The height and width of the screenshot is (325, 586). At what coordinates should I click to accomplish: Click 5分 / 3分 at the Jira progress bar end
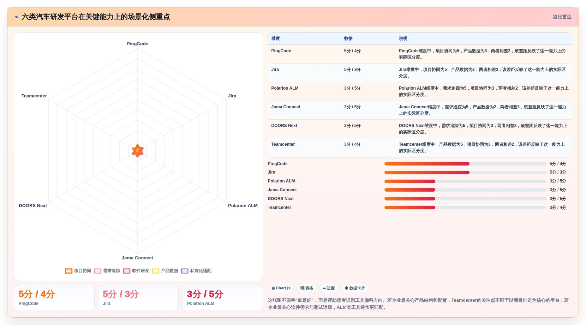point(558,172)
